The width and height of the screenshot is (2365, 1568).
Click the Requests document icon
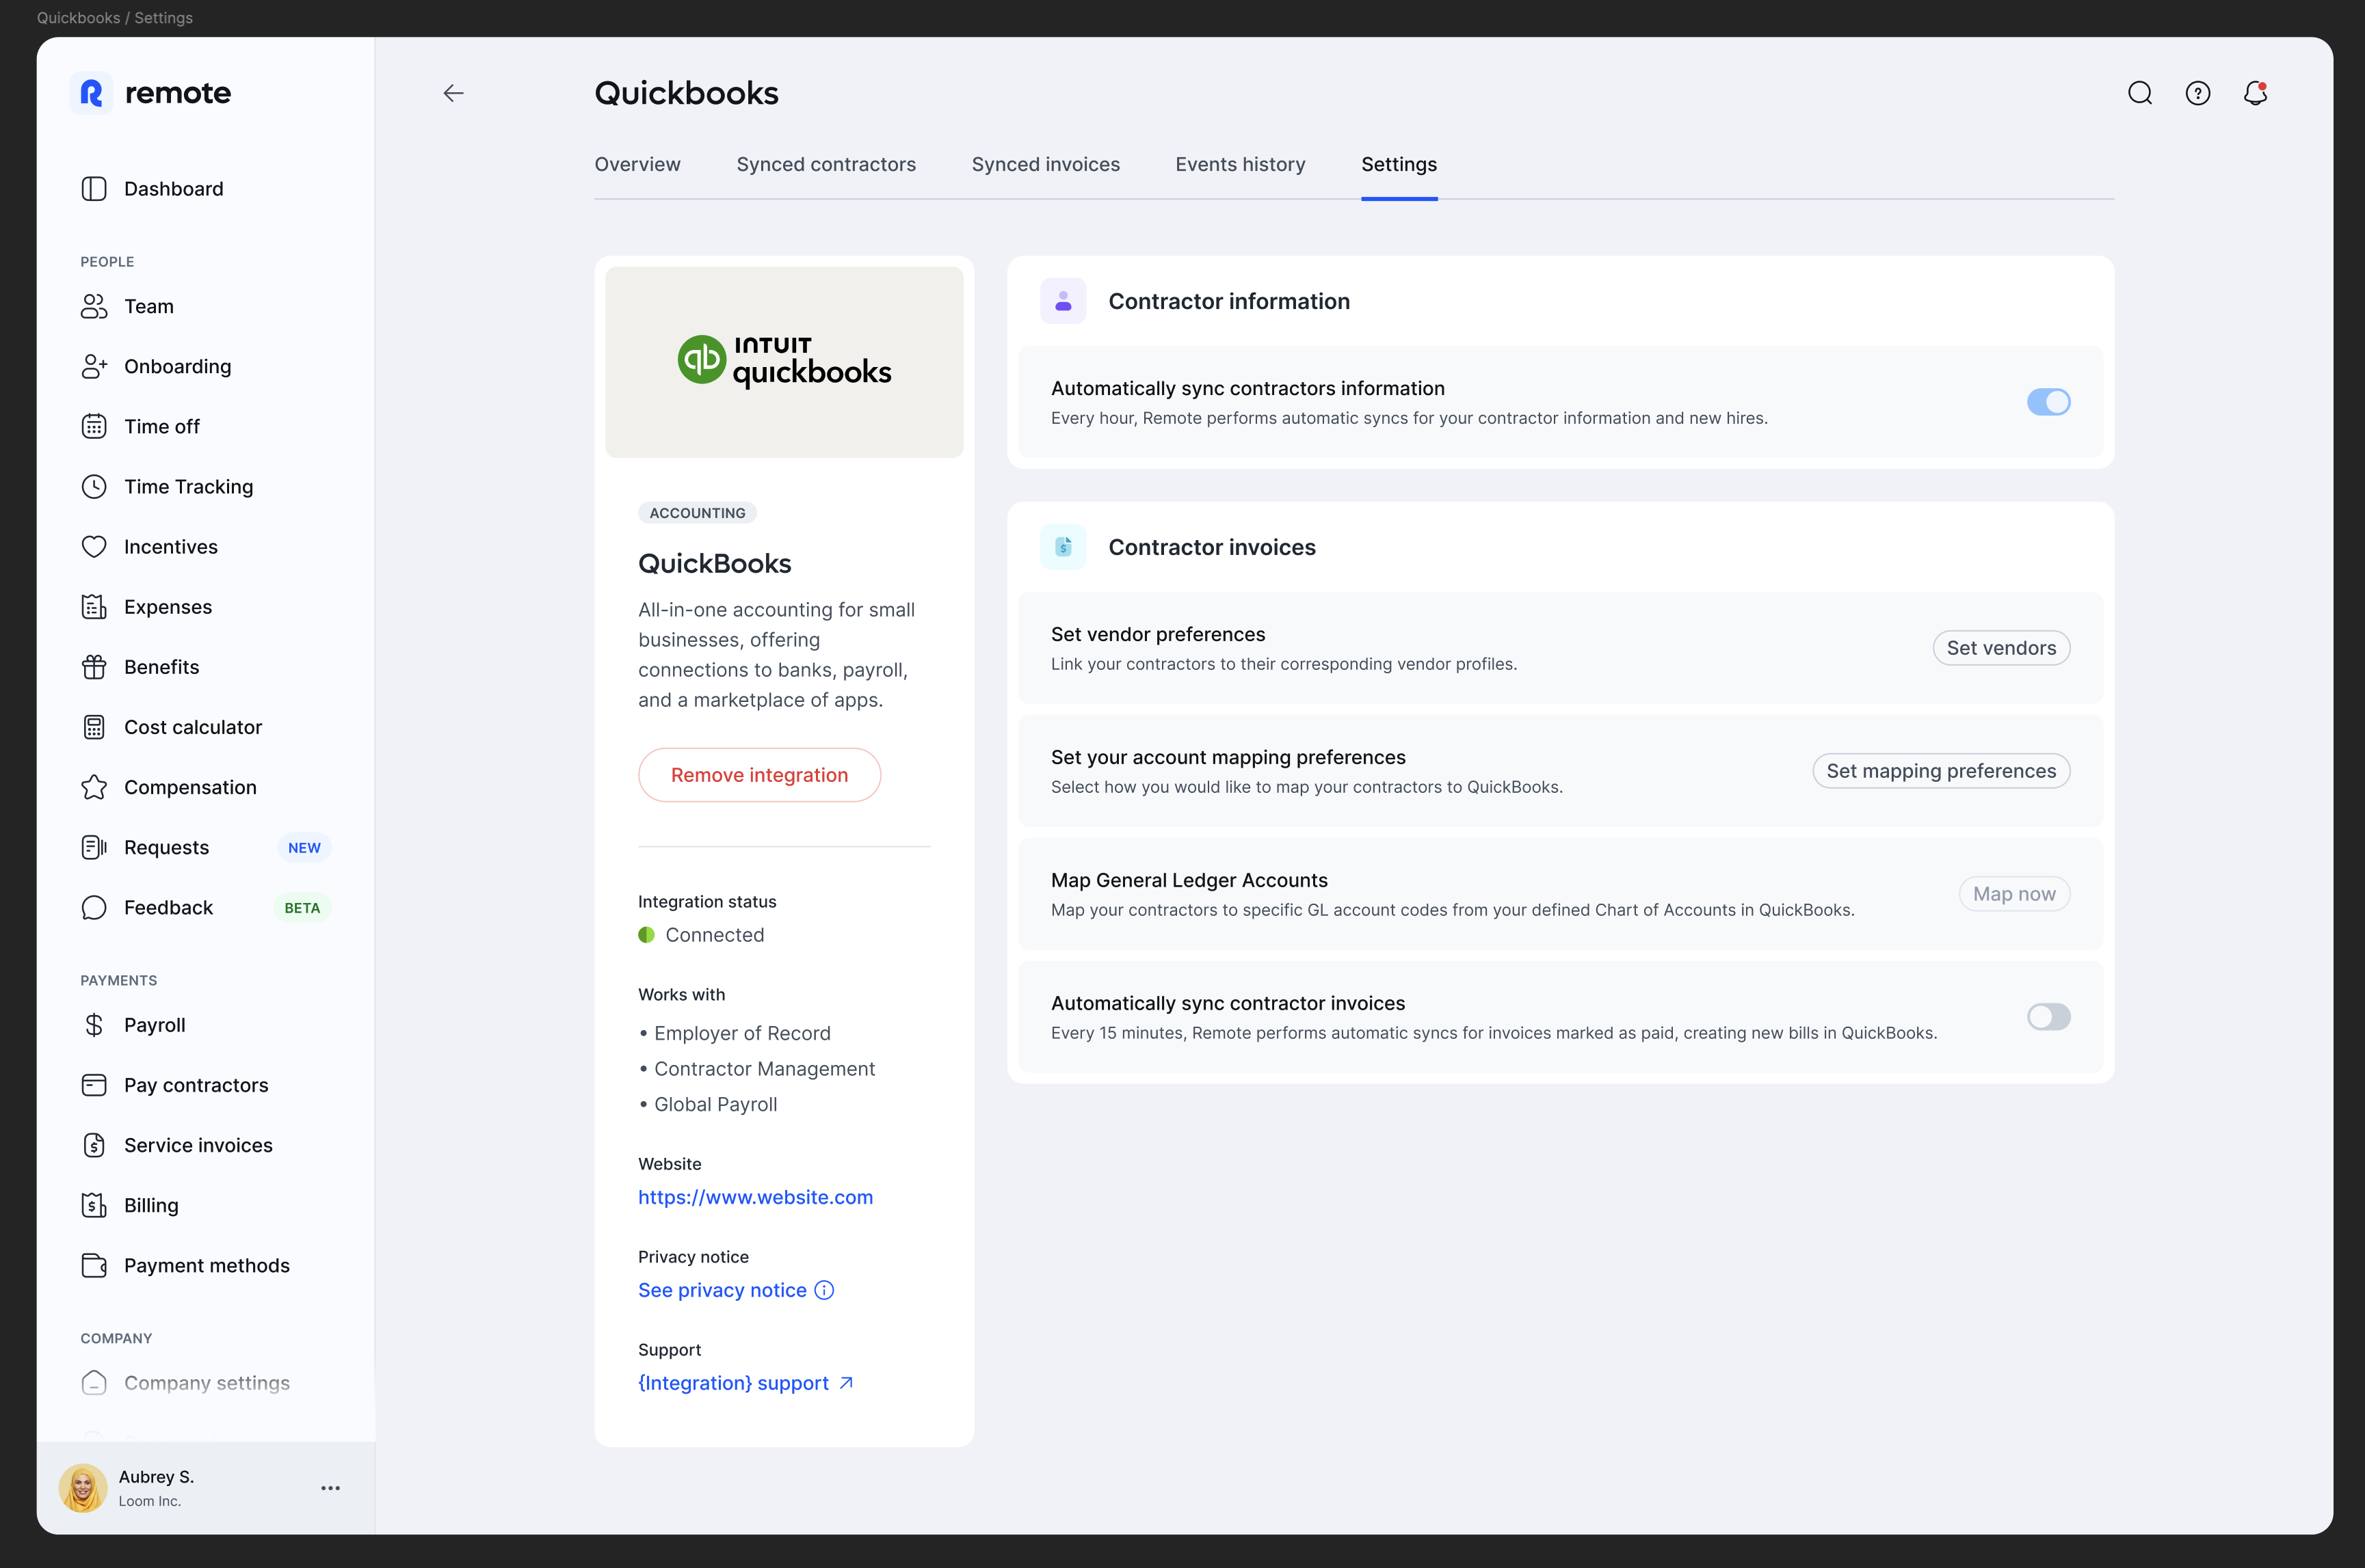pyautogui.click(x=94, y=847)
